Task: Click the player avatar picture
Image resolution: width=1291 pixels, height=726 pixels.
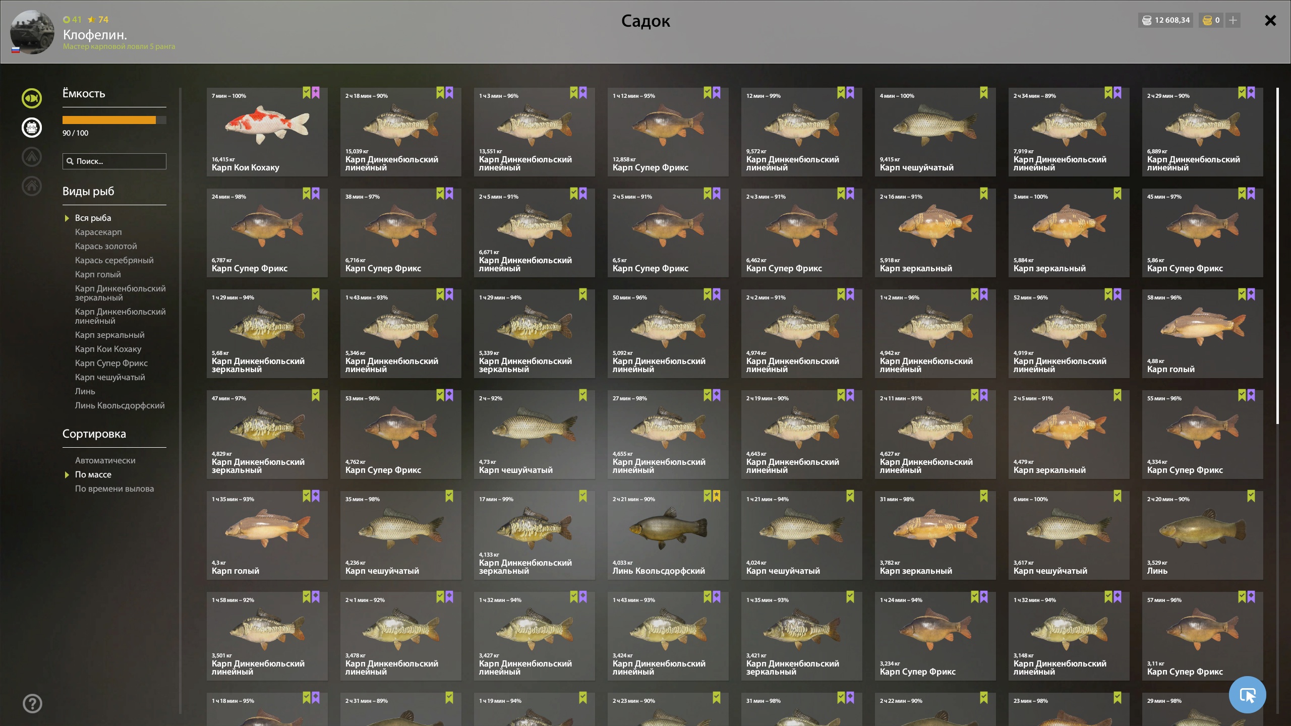Action: coord(32,32)
